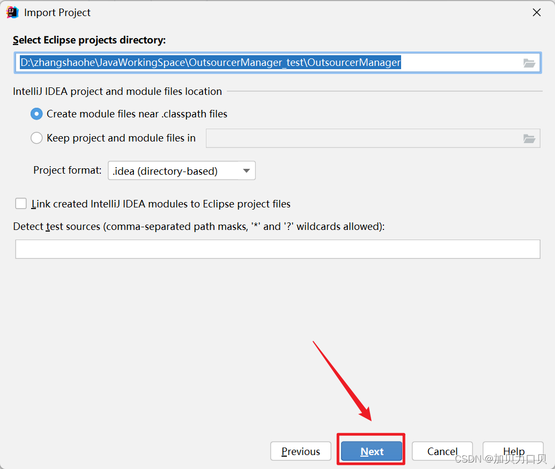The image size is (555, 469).
Task: Open Help for the import dialog
Action: click(513, 451)
